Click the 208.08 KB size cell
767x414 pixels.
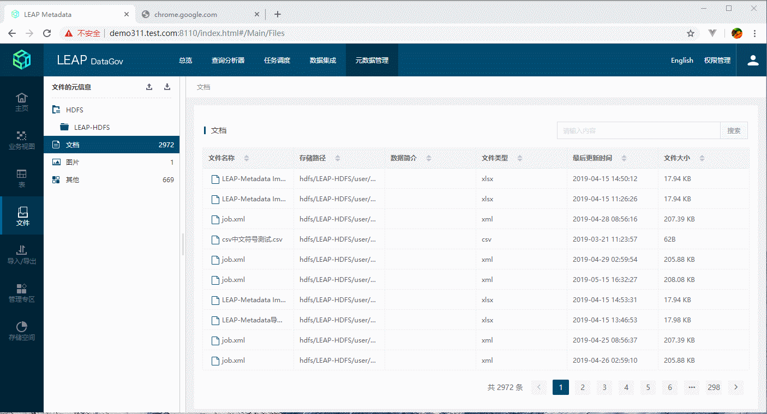pyautogui.click(x=679, y=280)
